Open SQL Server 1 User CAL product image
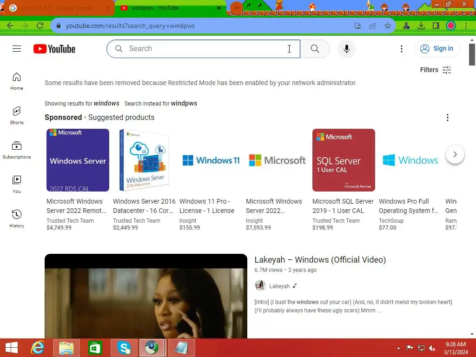 [x=344, y=160]
